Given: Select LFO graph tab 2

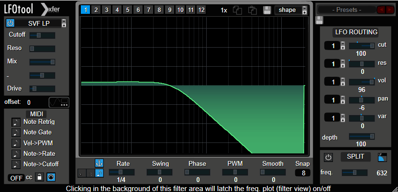Looking at the screenshot, I should [96, 10].
